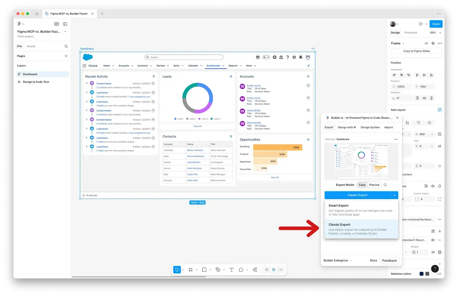Viewport: 458px width, 296px height.
Task: Select Precise export mode
Action: [374, 185]
